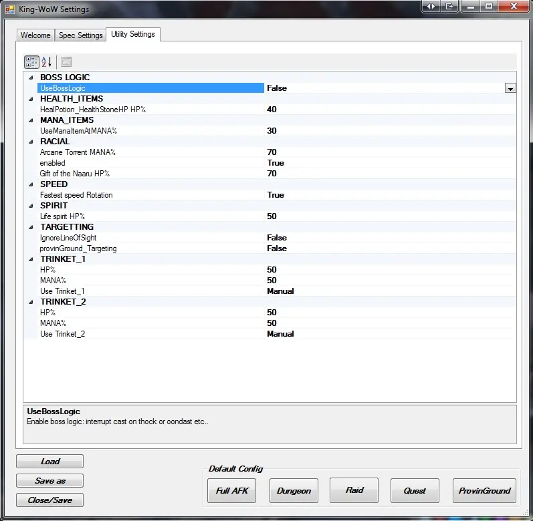Viewport: 533px width, 521px height.
Task: Open the UseBossLogic value dropdown arrow
Action: [x=510, y=88]
